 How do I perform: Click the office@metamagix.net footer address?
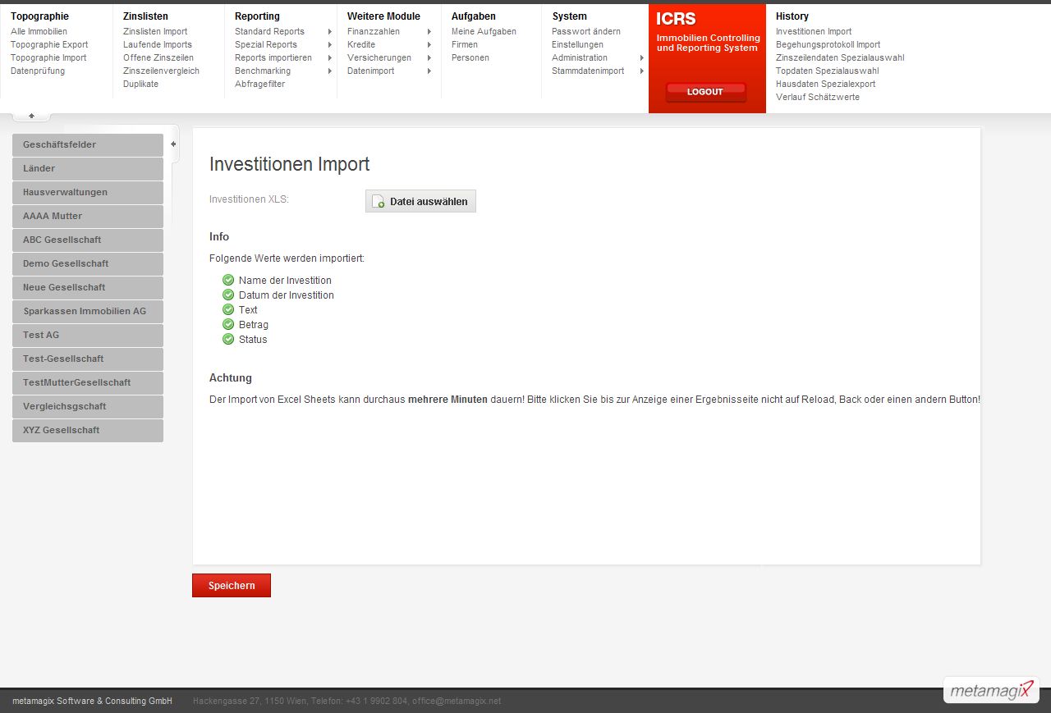coord(457,702)
